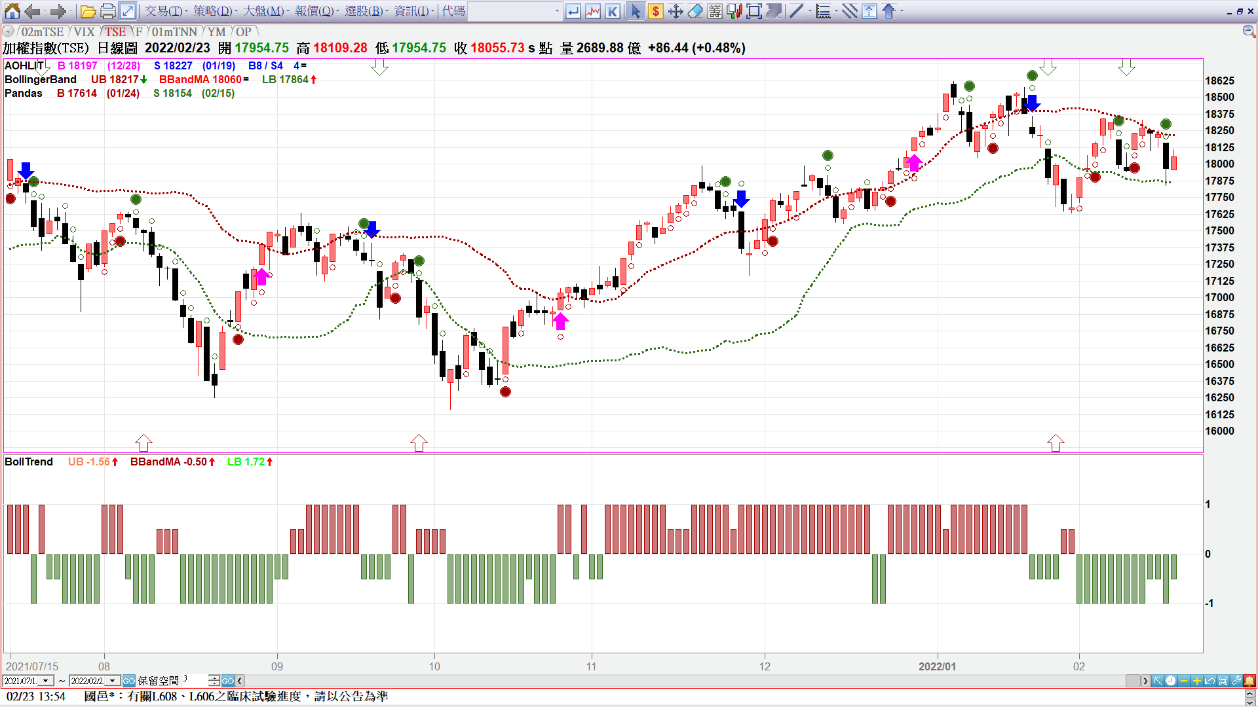
Task: Expand the start date dropdown
Action: 45,681
